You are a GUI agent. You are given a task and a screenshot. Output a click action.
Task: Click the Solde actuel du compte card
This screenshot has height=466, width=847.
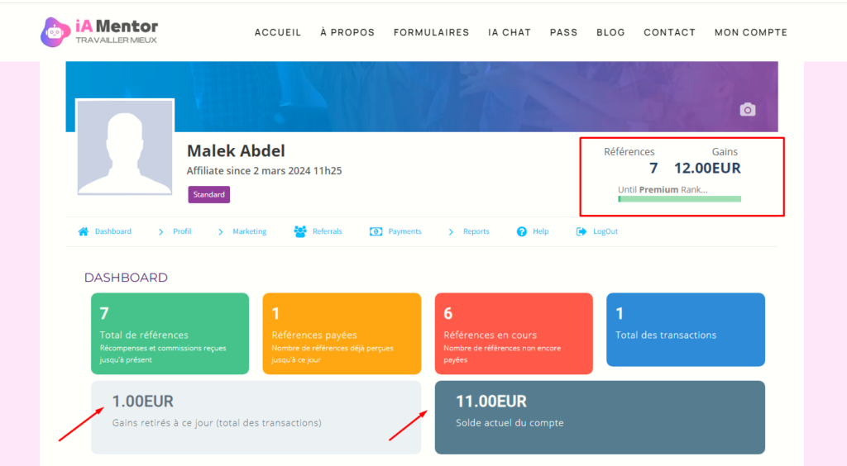coord(600,417)
